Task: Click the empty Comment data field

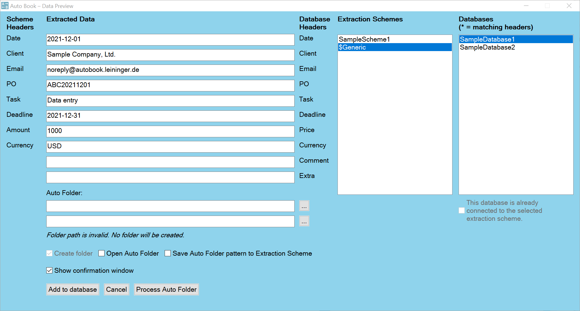Action: coord(170,162)
